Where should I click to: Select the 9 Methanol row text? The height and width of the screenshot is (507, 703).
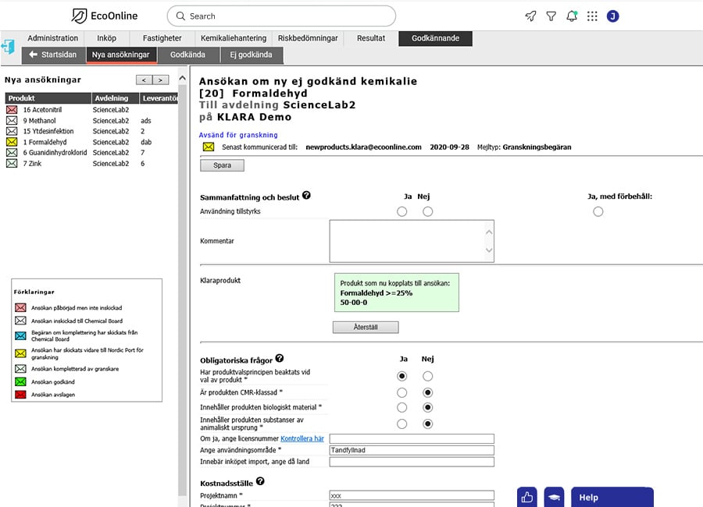[x=40, y=120]
